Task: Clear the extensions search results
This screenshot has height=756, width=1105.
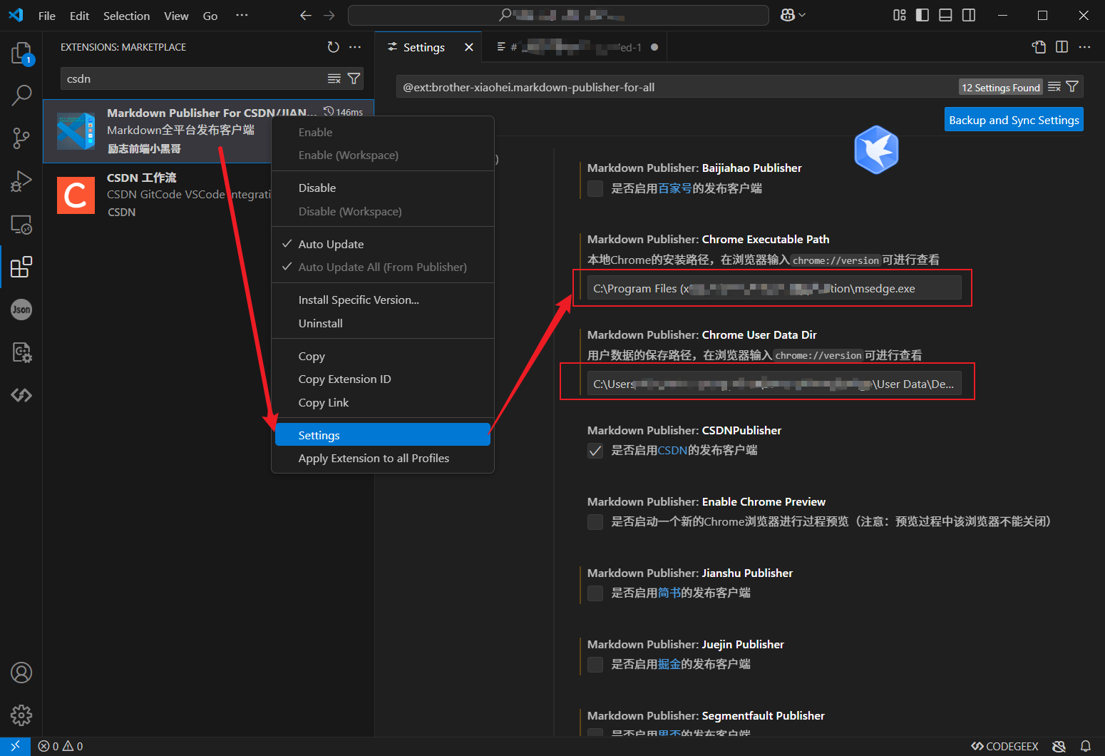Action: pyautogui.click(x=334, y=78)
